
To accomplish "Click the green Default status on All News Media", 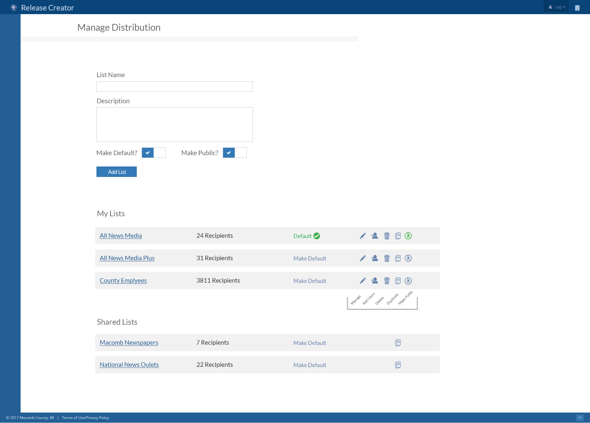I will (x=306, y=236).
